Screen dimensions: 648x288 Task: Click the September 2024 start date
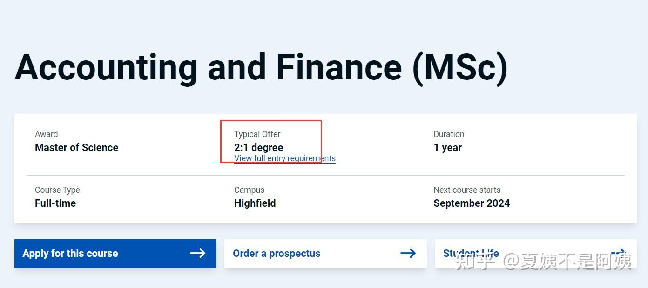(x=471, y=203)
